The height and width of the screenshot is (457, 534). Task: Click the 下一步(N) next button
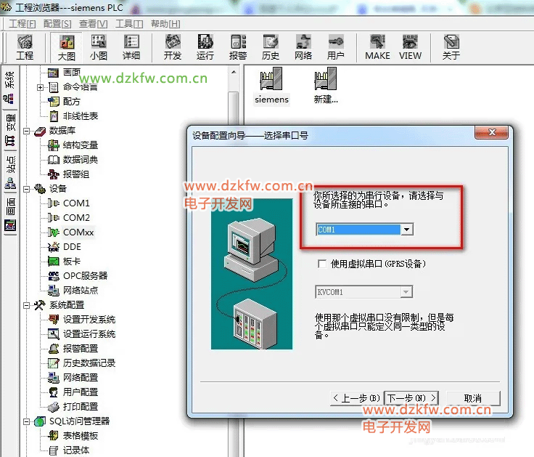coord(411,398)
